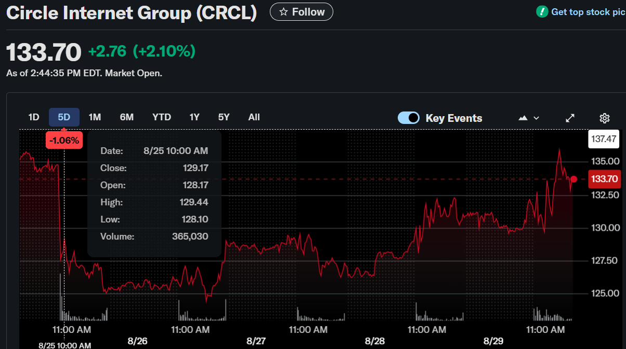Switch chart range to 1D

tap(34, 117)
